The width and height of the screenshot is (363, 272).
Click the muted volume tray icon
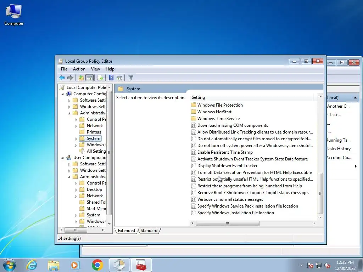pos(327,265)
